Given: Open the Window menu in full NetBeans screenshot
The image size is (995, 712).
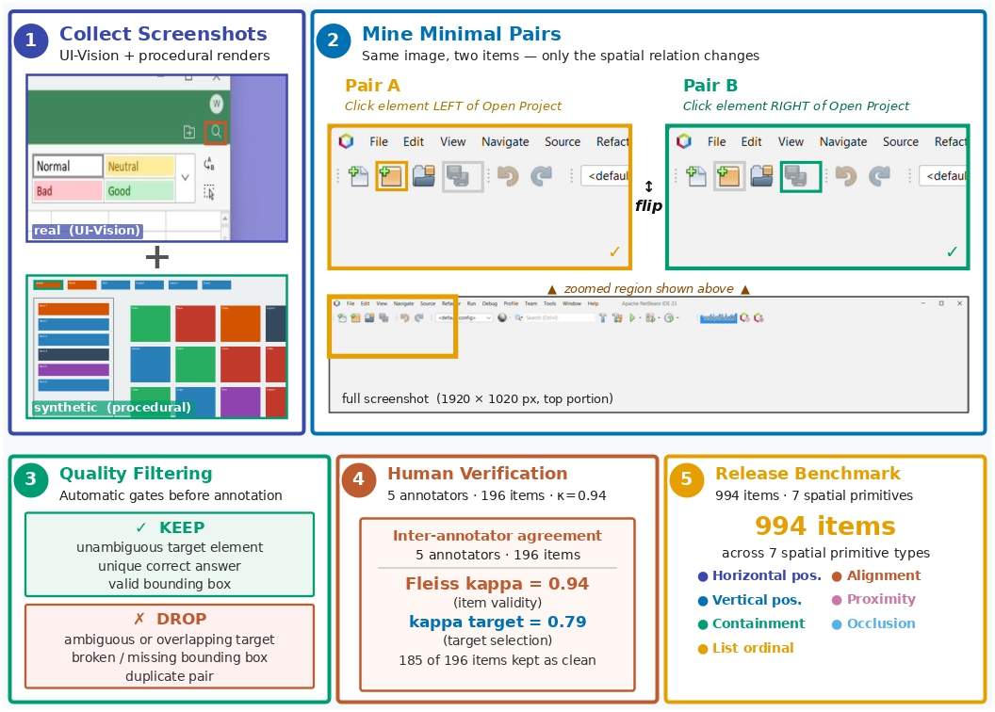Looking at the screenshot, I should point(572,303).
